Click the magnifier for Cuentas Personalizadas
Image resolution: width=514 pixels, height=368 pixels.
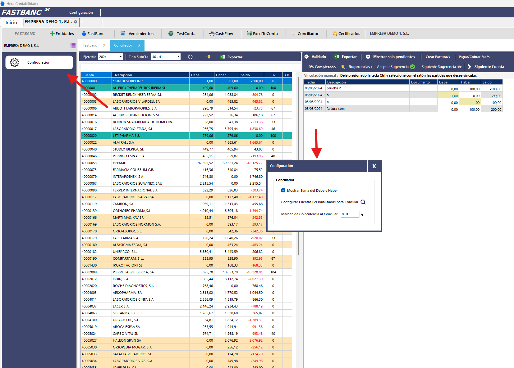click(x=363, y=202)
